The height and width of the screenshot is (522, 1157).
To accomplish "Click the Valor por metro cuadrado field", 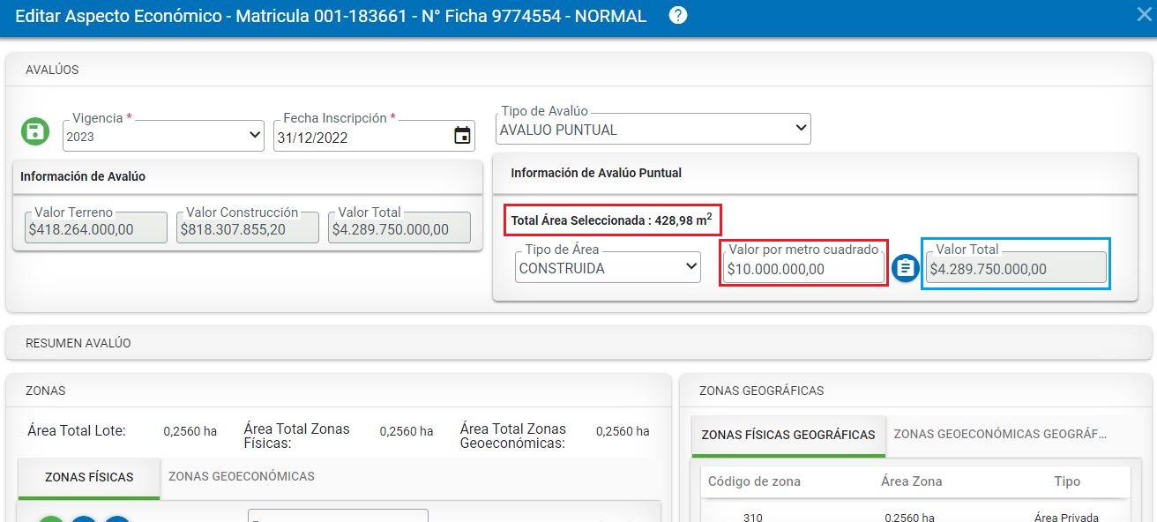I will 802,269.
